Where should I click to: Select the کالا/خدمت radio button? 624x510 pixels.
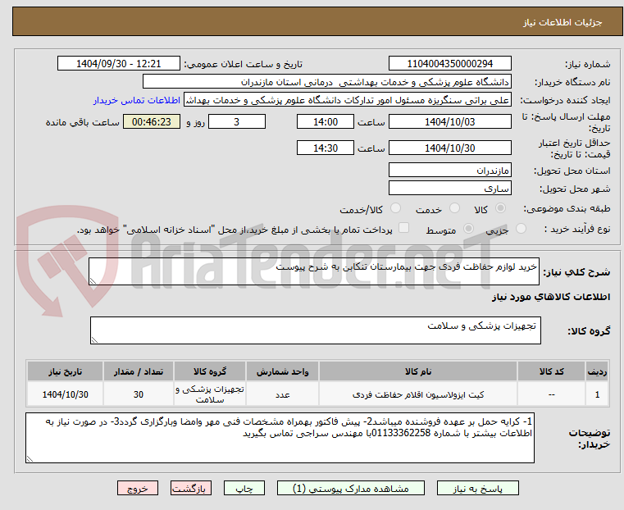coord(395,208)
